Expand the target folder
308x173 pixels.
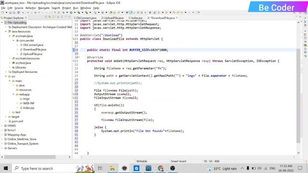[6, 117]
